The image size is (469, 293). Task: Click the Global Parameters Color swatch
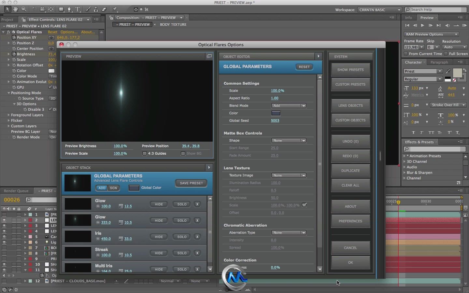(x=276, y=113)
